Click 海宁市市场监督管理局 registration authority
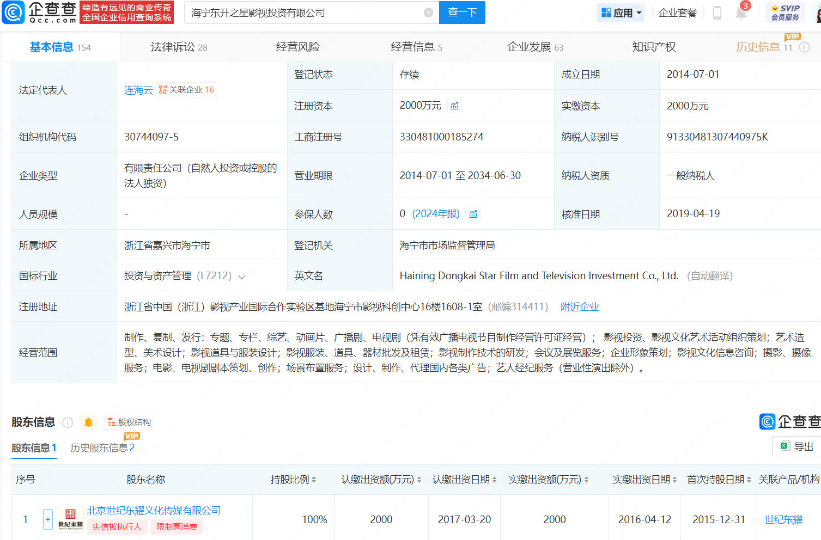 pos(447,246)
